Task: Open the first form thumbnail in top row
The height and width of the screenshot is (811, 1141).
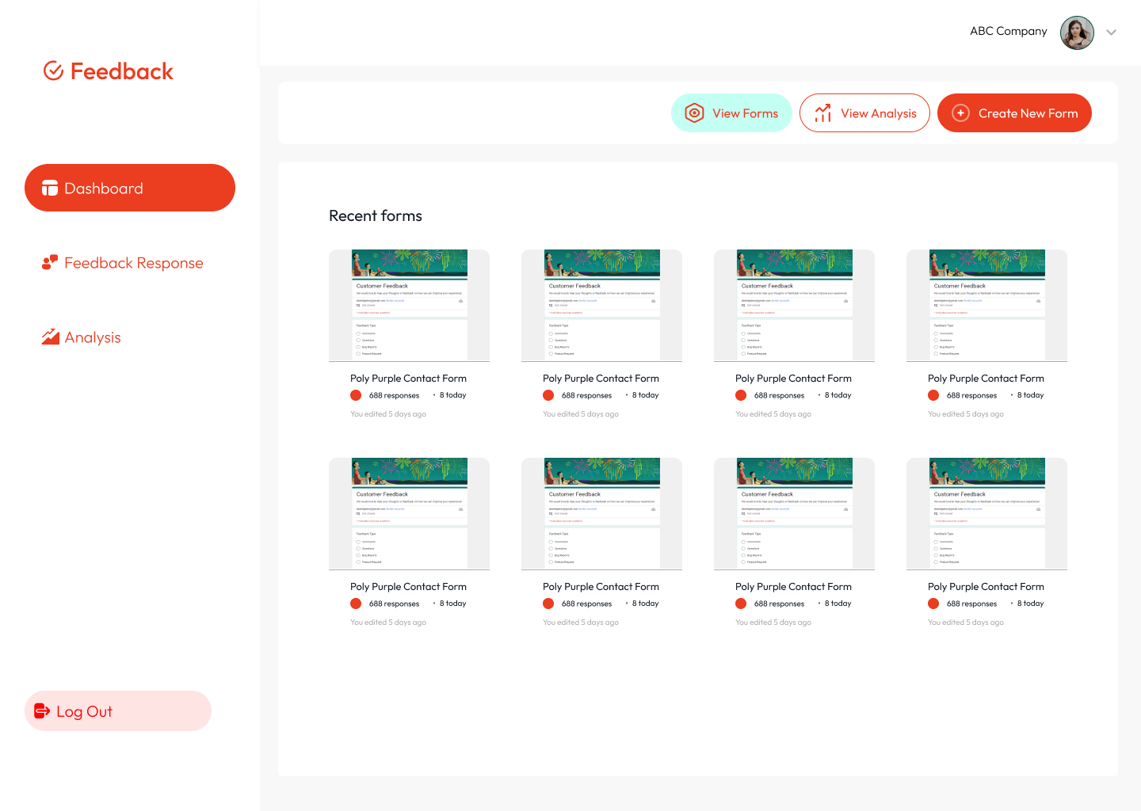Action: (409, 306)
